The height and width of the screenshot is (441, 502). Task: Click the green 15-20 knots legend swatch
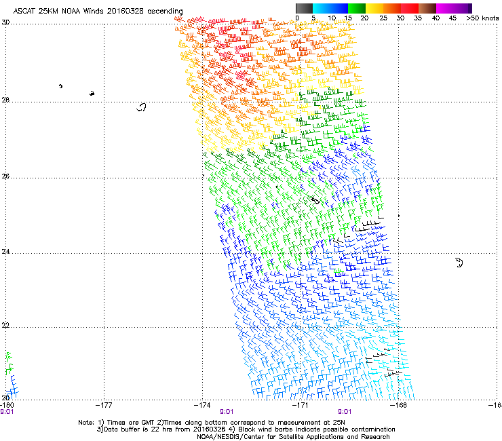pos(357,8)
